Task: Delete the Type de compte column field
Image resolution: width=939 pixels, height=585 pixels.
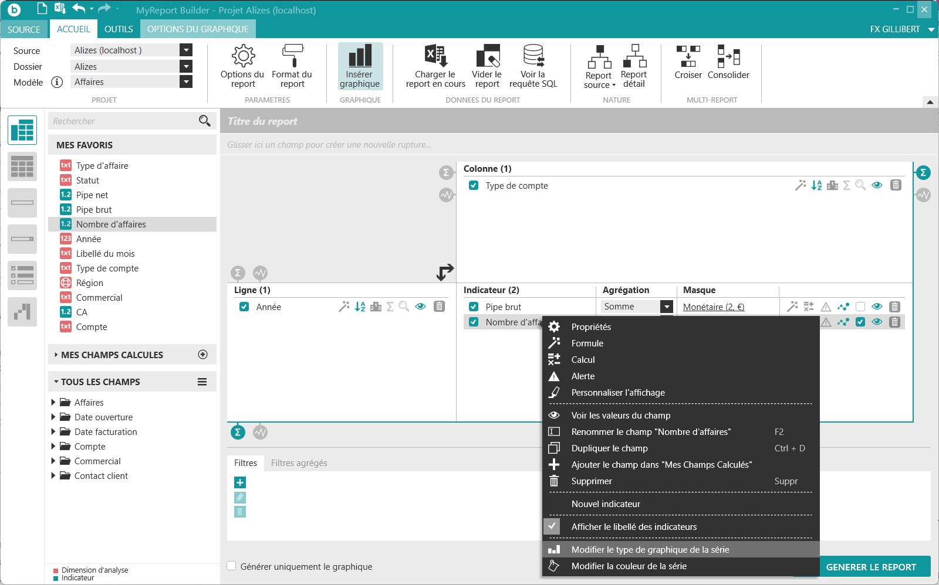Action: 896,185
